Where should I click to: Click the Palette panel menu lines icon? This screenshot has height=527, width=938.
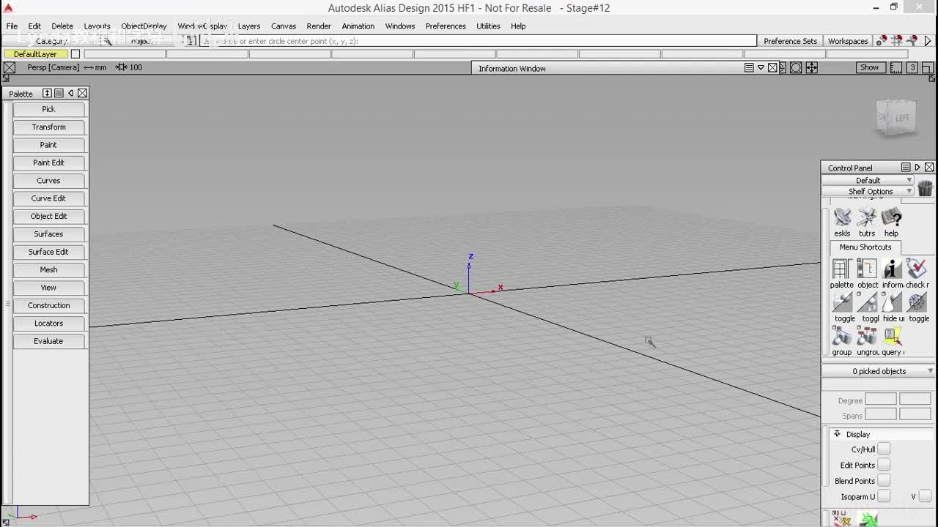[x=59, y=93]
